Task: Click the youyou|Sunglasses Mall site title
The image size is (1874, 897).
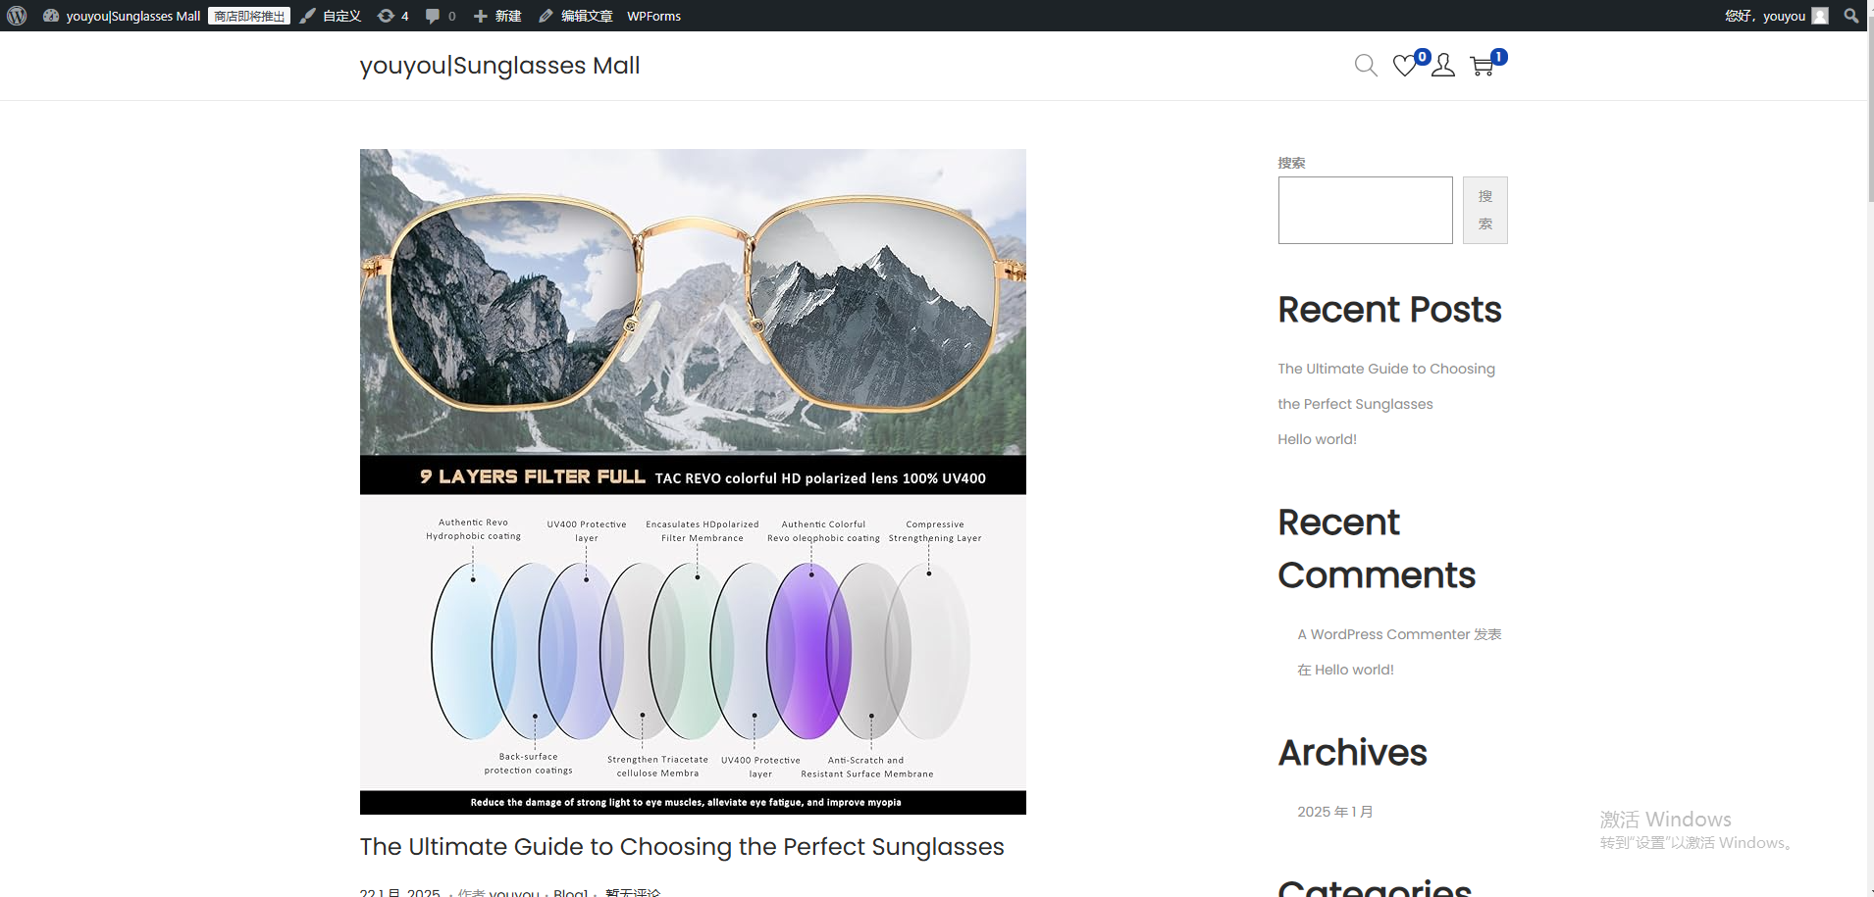Action: tap(499, 66)
